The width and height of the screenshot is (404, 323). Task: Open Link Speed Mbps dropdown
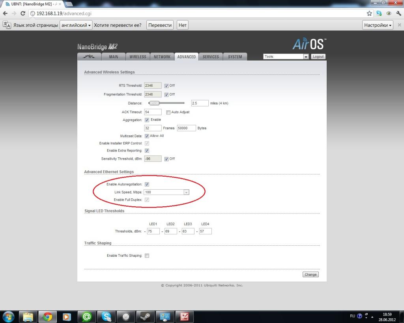pyautogui.click(x=166, y=192)
